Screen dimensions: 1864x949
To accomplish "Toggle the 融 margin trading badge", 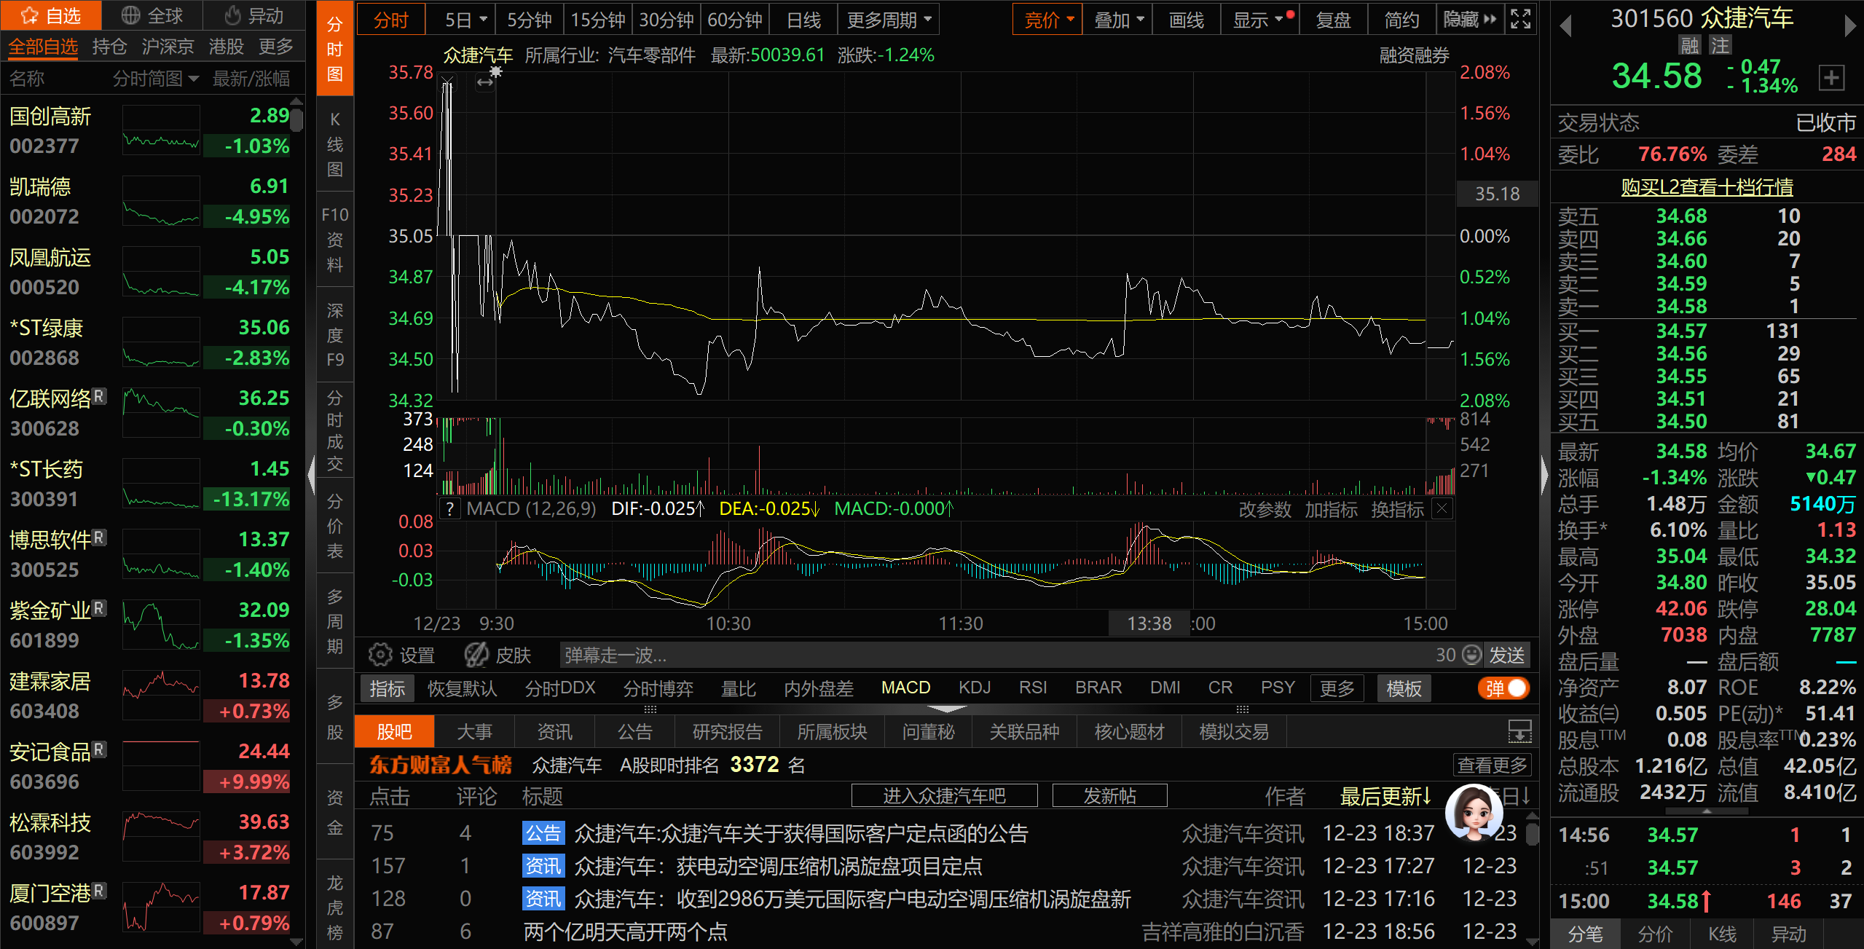I will (1689, 46).
